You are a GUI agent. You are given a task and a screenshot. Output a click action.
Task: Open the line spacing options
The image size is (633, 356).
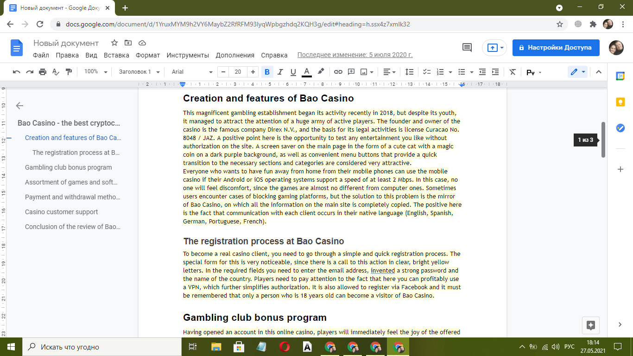(x=410, y=72)
